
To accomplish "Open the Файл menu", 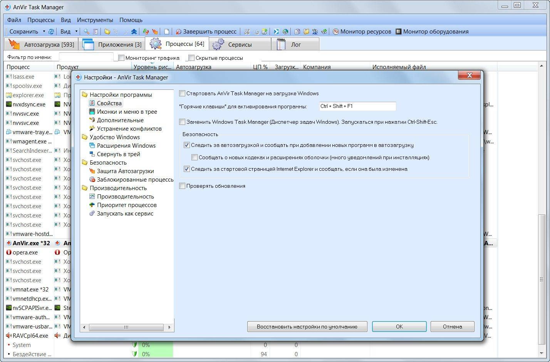I will tap(14, 20).
